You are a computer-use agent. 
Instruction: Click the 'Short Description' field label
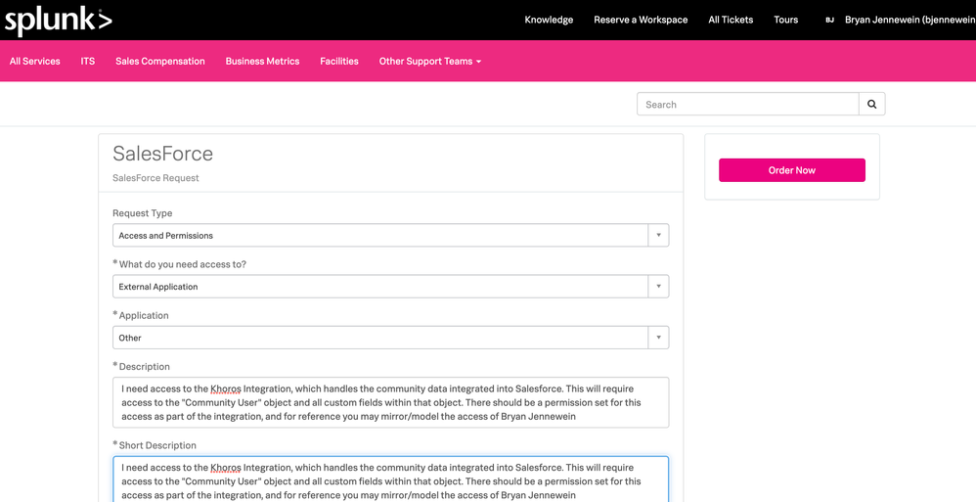[157, 444]
